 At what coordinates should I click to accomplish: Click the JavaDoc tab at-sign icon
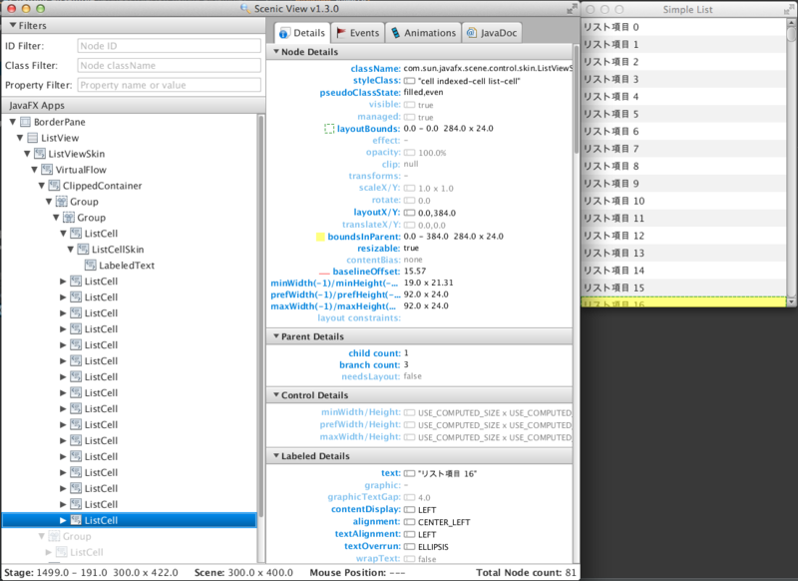[x=472, y=33]
